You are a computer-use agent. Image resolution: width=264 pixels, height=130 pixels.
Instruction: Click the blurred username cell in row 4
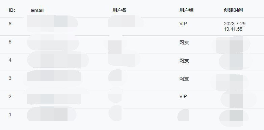tap(124, 60)
